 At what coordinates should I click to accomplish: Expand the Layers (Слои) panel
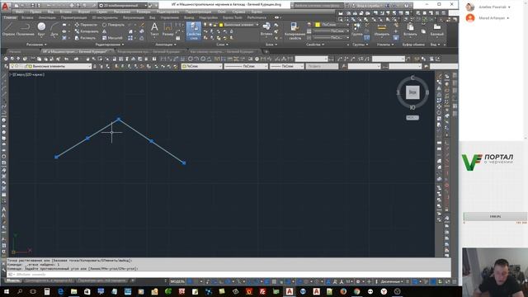(222, 45)
